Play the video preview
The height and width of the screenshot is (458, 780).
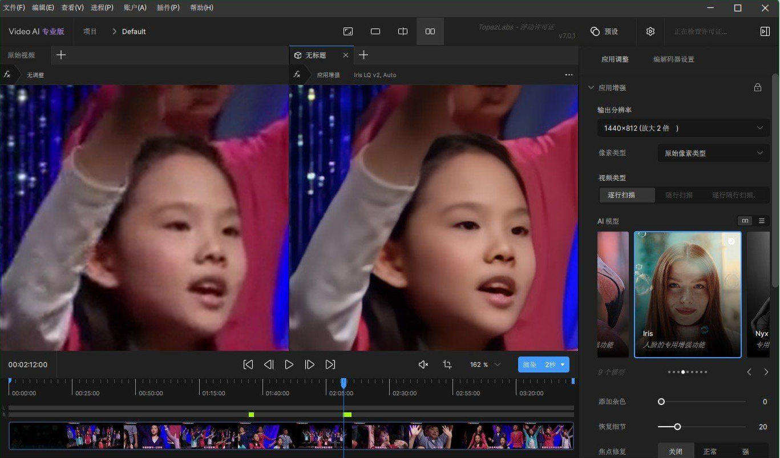click(289, 364)
